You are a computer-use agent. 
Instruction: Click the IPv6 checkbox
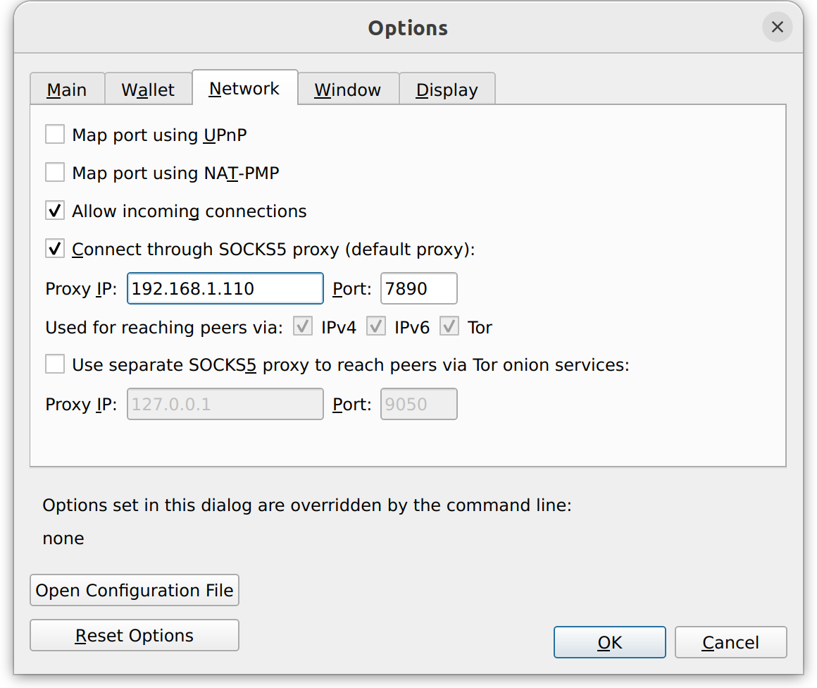point(376,327)
